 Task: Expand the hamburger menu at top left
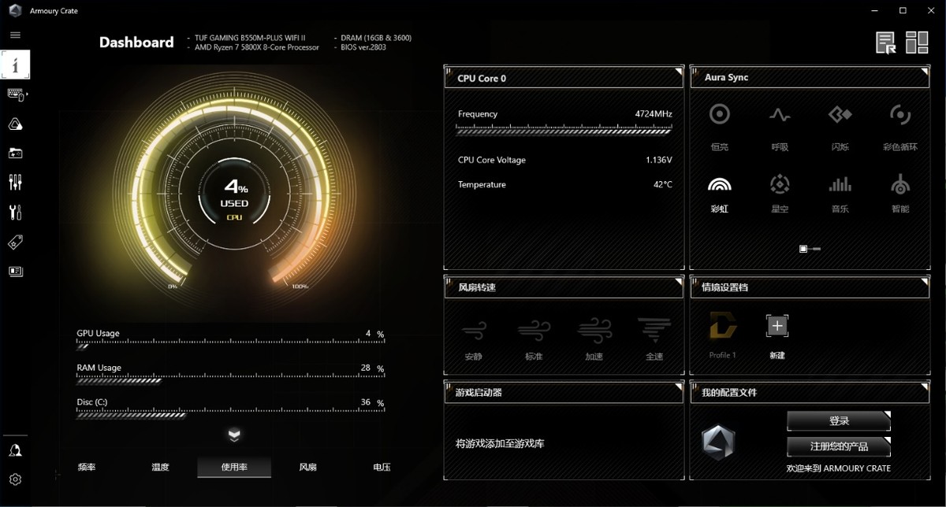15,35
